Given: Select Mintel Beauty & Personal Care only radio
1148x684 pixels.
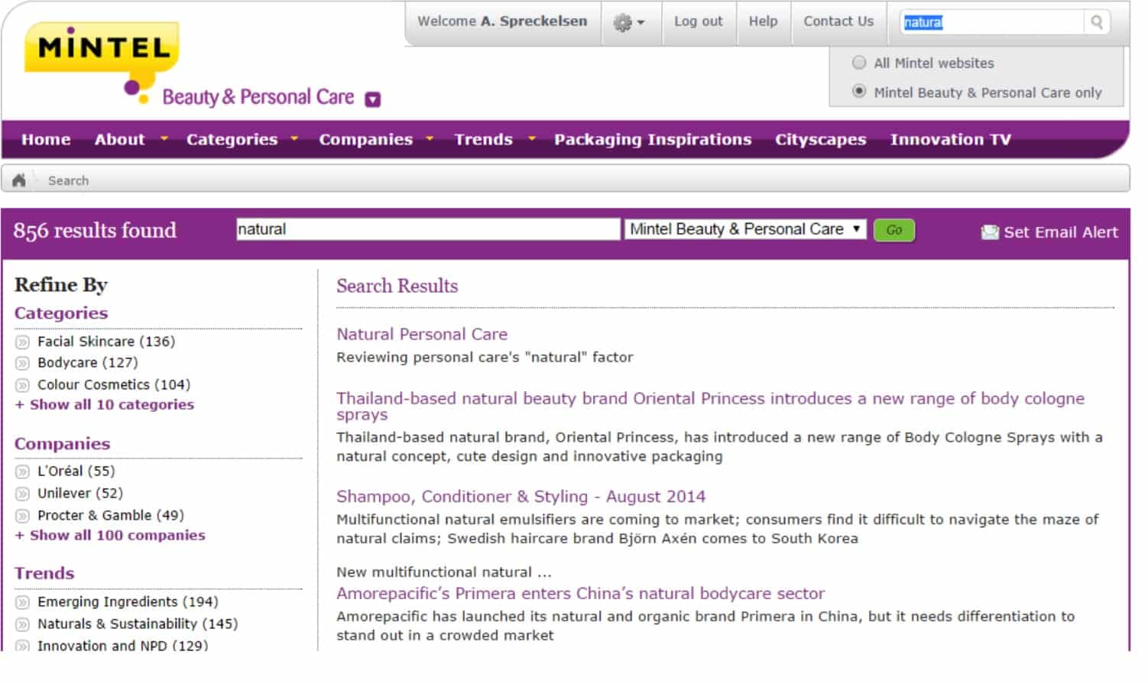Looking at the screenshot, I should point(859,92).
